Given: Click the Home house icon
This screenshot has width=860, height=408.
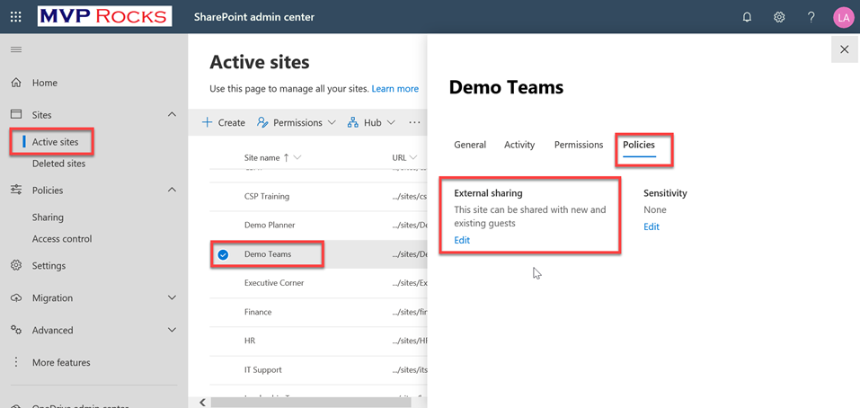Looking at the screenshot, I should pyautogui.click(x=16, y=83).
